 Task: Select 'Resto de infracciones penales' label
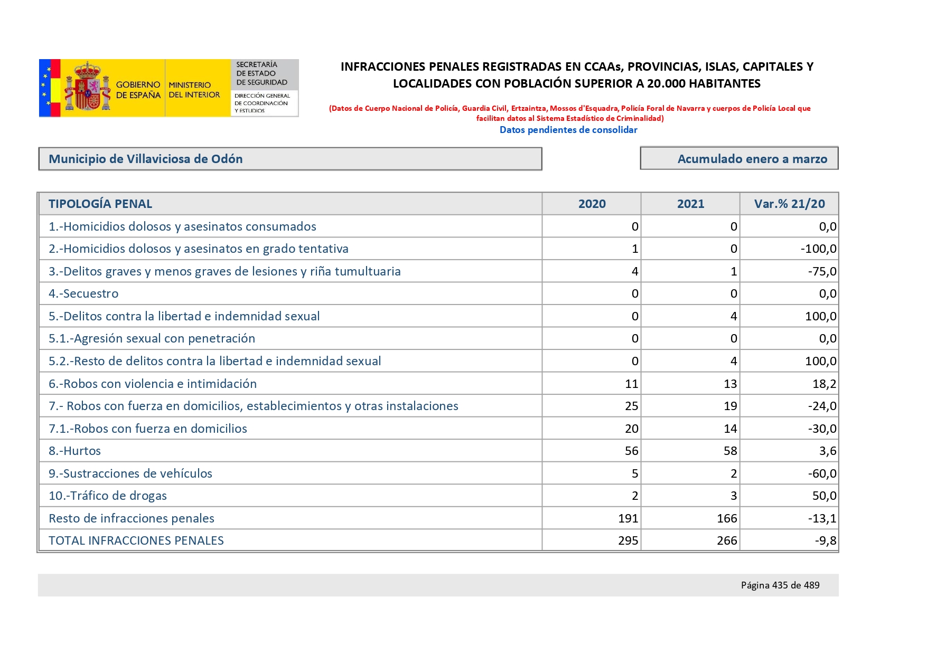click(132, 518)
